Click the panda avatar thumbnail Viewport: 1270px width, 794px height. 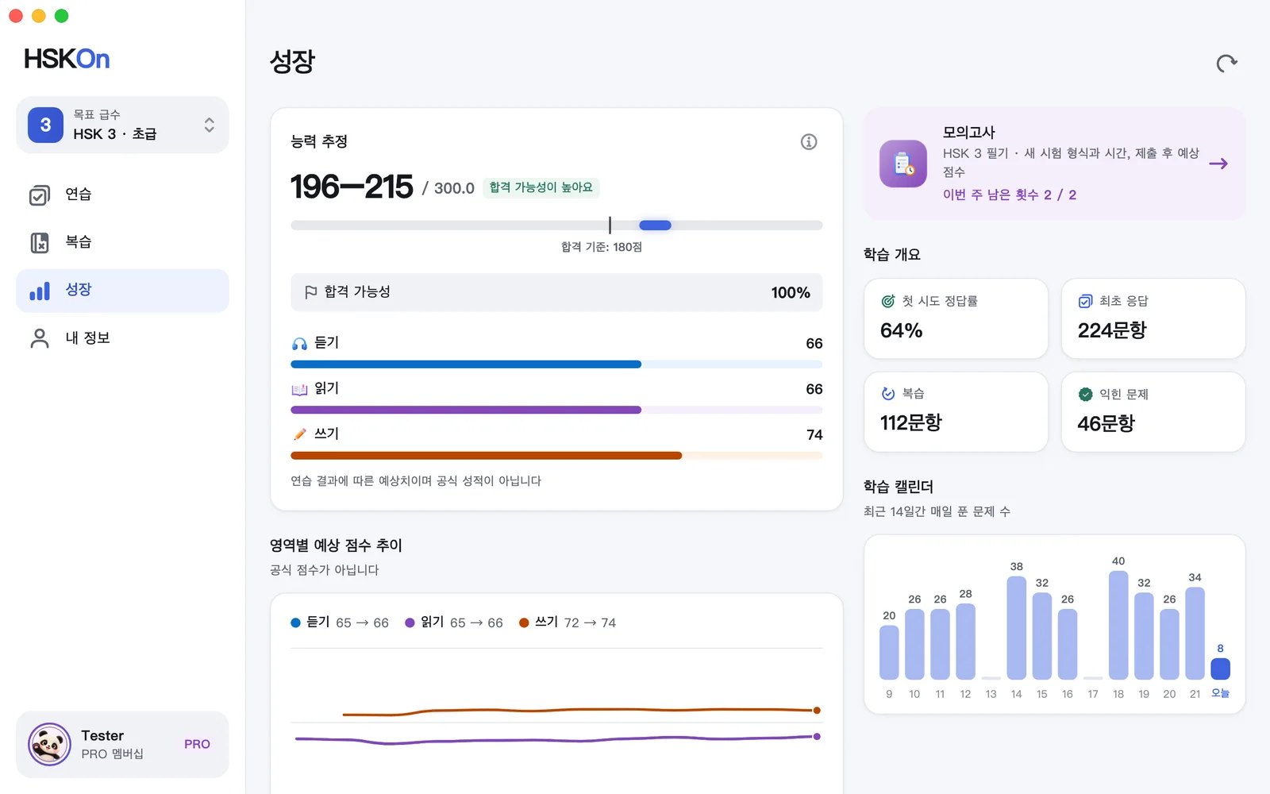pyautogui.click(x=49, y=745)
